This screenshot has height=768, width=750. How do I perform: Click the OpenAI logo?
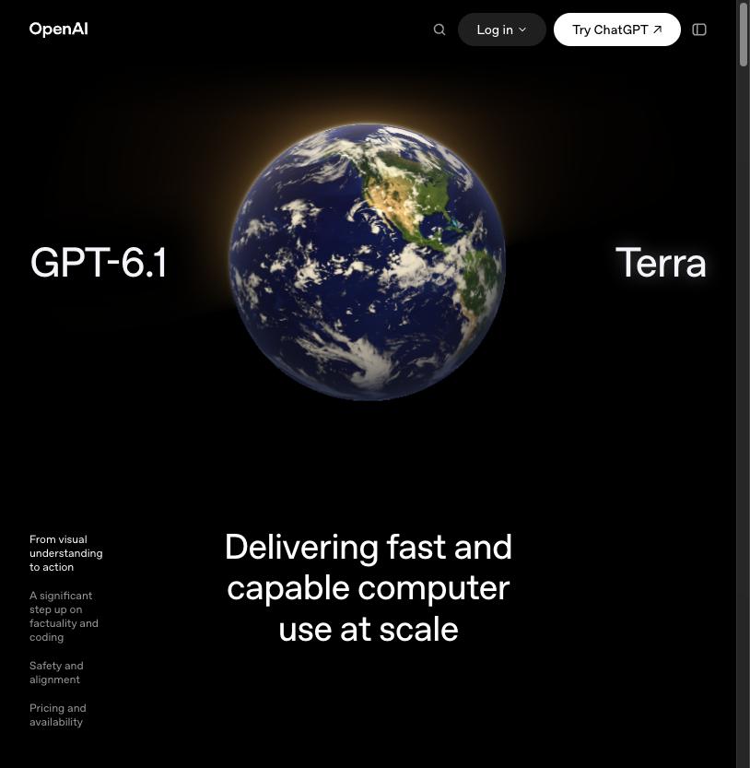[x=59, y=30]
